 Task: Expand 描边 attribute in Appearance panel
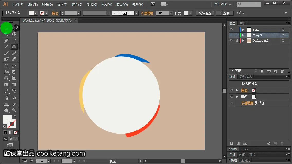click(237, 90)
